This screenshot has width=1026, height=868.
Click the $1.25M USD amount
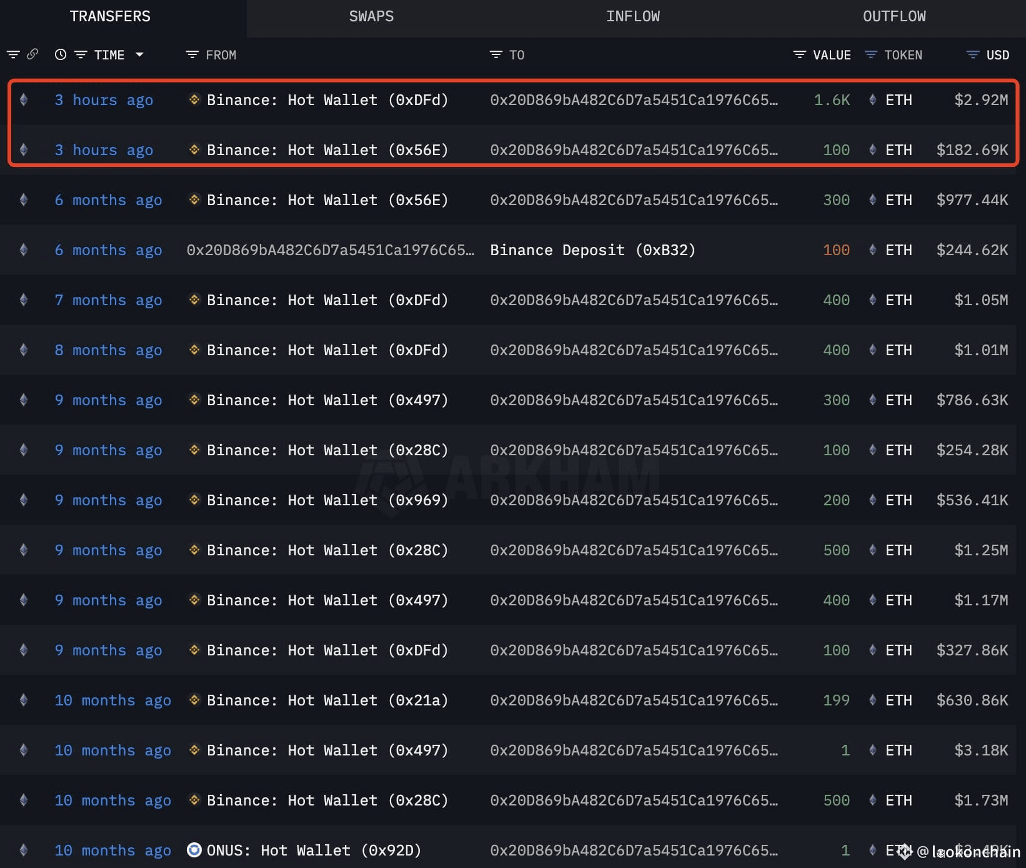981,550
